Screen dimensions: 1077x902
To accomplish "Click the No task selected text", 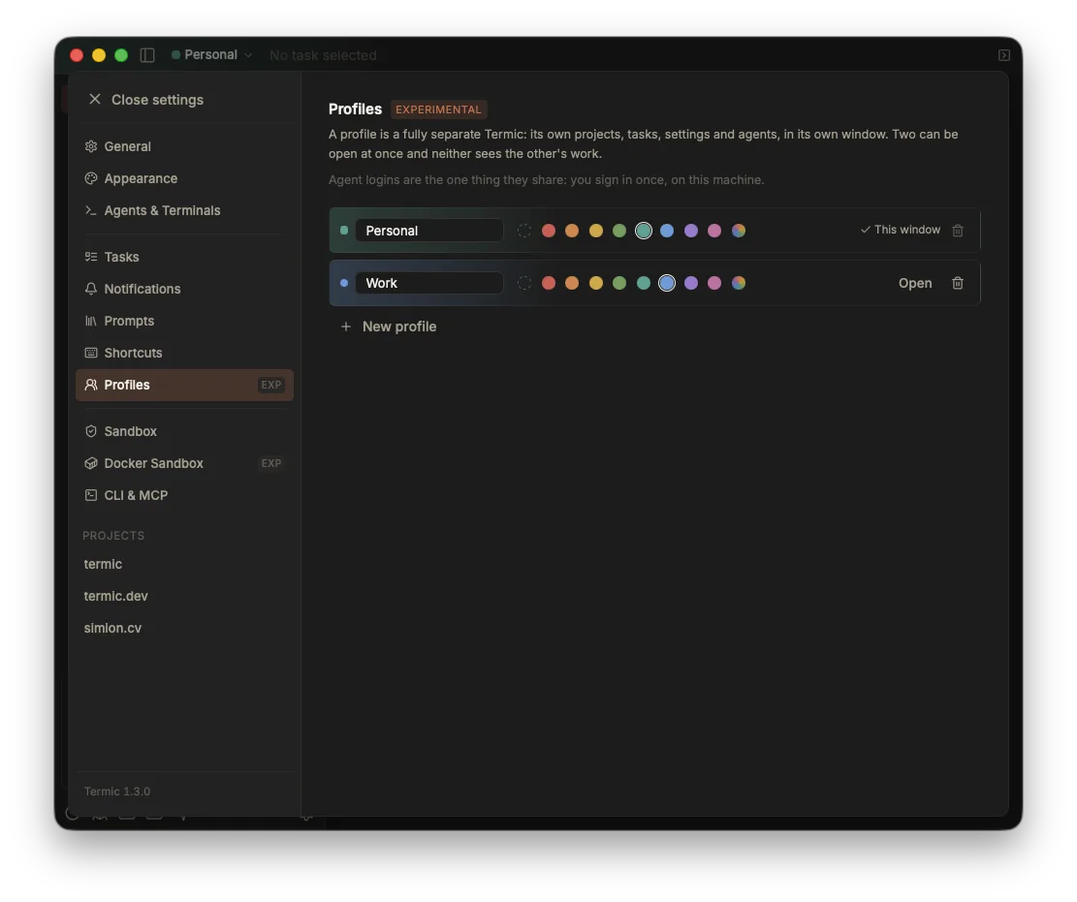I will [x=323, y=55].
